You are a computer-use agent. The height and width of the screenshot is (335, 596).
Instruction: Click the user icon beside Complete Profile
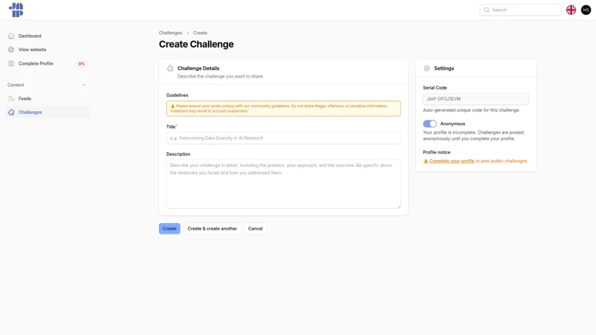click(x=11, y=64)
